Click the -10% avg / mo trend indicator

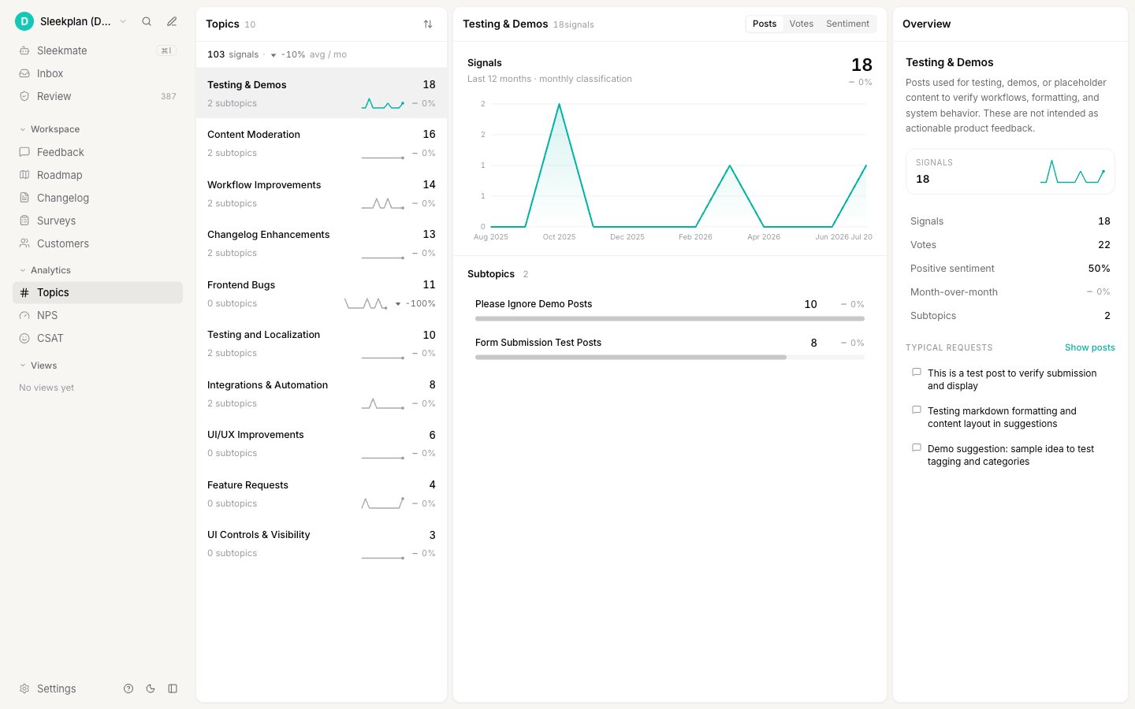coord(308,54)
